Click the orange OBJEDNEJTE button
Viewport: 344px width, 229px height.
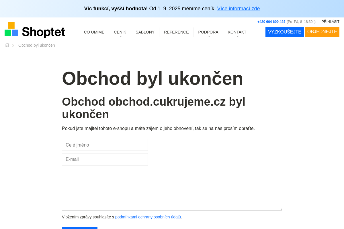[322, 32]
